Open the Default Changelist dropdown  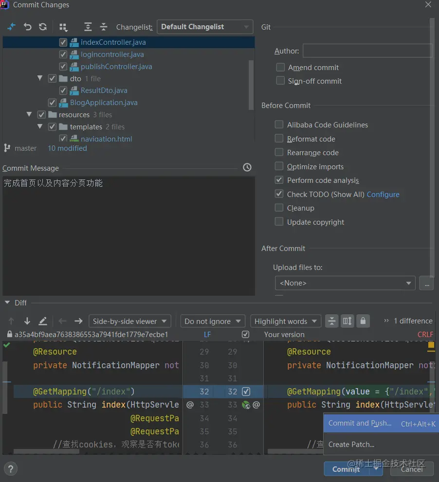(205, 27)
